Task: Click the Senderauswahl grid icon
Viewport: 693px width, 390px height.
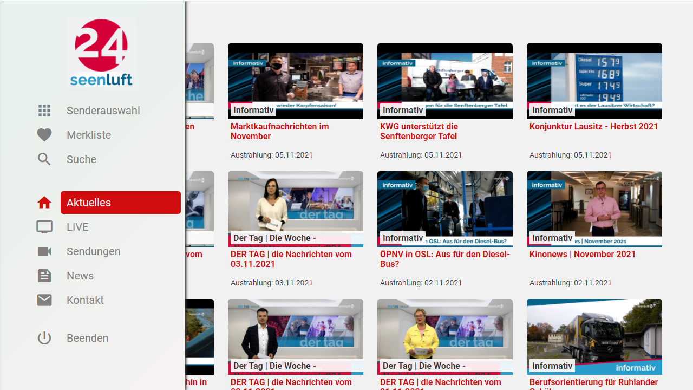Action: point(44,110)
